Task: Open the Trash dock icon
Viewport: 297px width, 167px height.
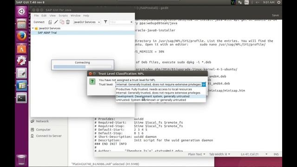Action: [x=21, y=160]
